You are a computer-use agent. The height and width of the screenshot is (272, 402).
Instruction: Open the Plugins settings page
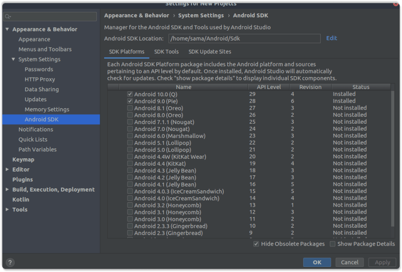tap(22, 179)
